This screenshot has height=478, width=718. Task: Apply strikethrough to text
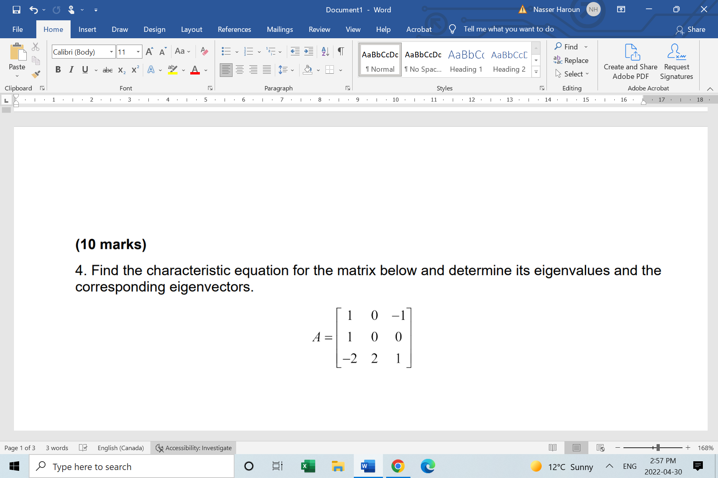click(x=107, y=70)
